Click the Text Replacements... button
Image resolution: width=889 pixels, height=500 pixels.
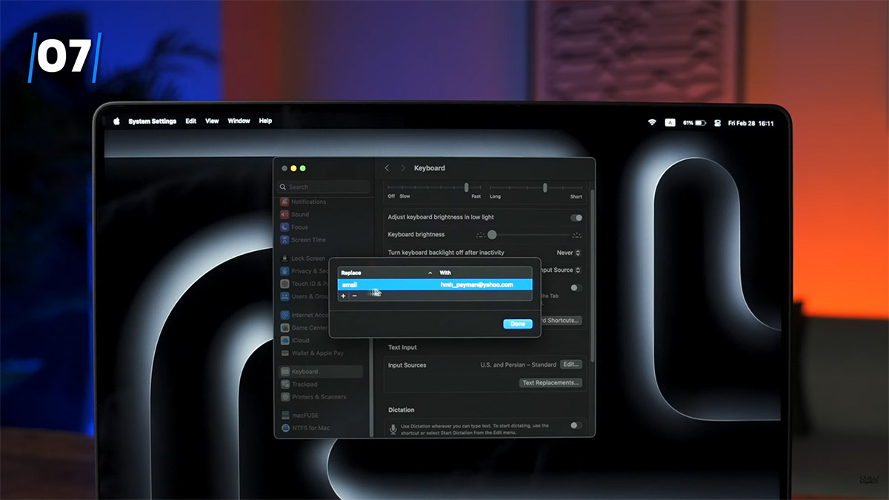551,383
